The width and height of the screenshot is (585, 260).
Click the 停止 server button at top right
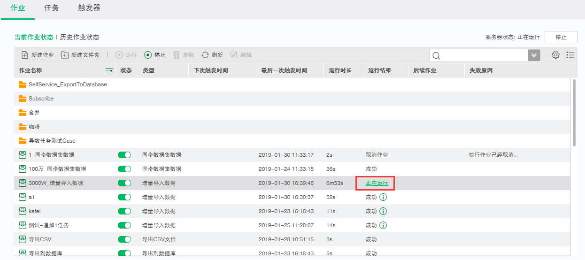point(561,37)
